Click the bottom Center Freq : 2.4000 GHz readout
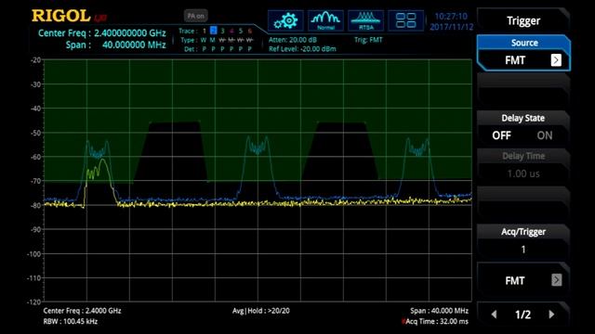The image size is (595, 334). coord(82,311)
